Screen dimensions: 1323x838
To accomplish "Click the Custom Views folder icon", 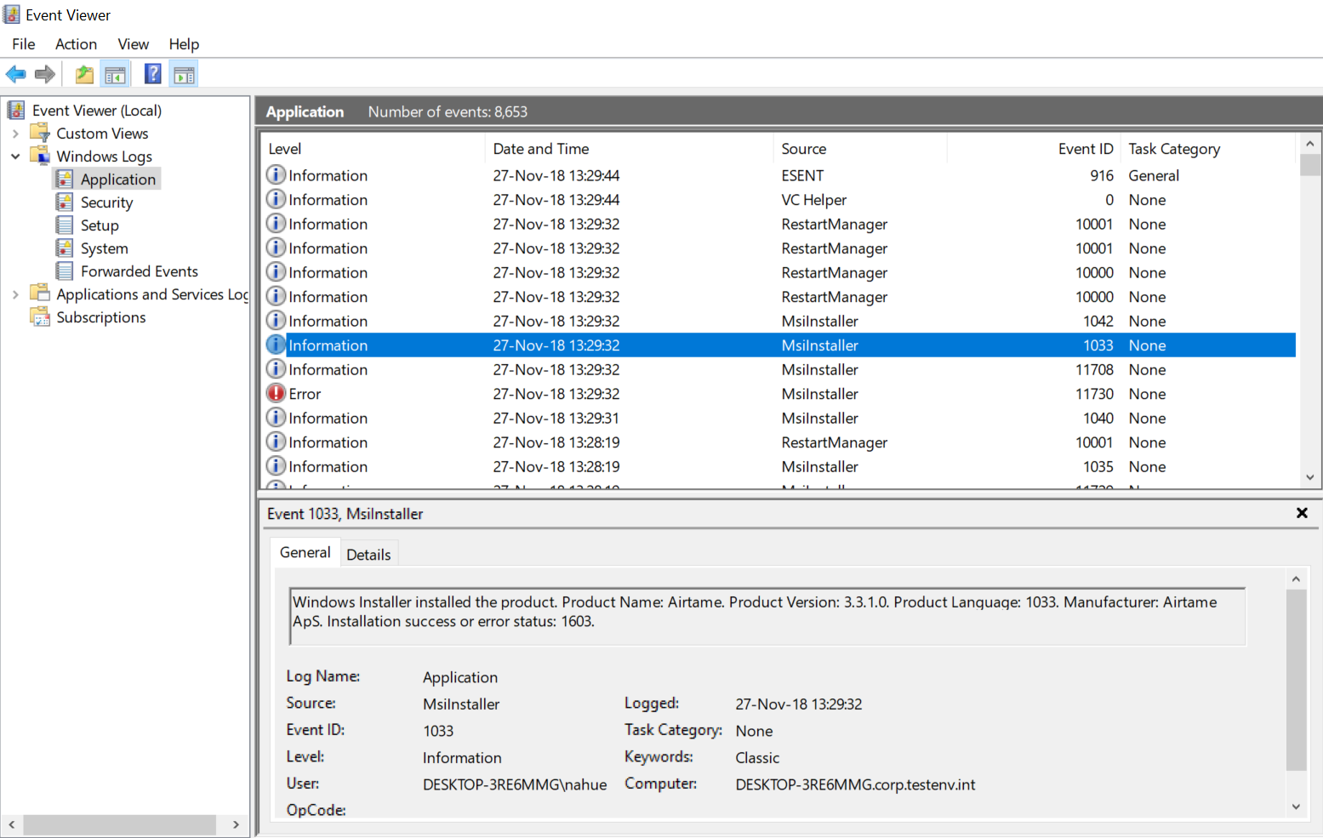I will coord(40,133).
